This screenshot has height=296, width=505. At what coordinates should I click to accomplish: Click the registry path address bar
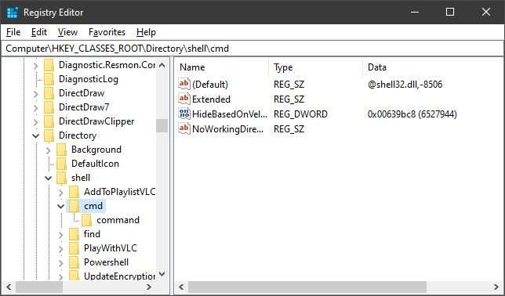coord(252,49)
